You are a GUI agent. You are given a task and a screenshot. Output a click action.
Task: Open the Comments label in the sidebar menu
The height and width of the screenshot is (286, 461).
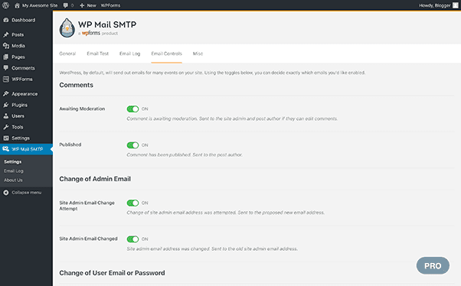[x=23, y=68]
